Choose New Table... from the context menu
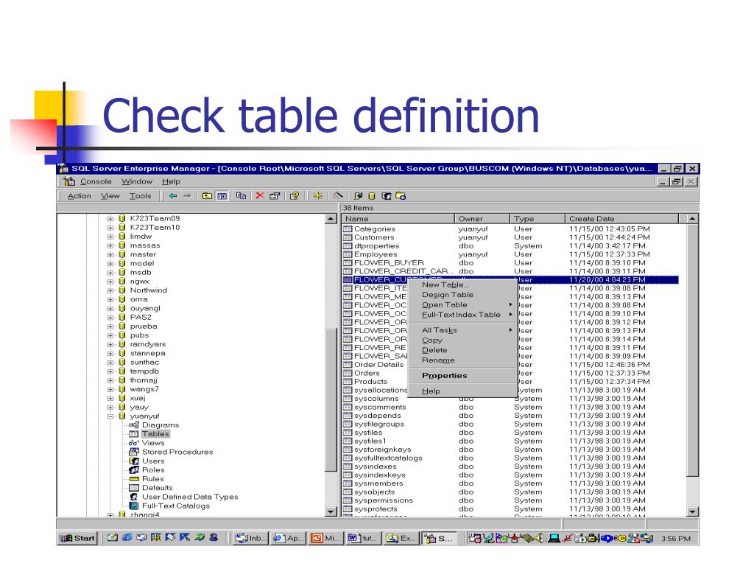The image size is (754, 566). click(445, 284)
